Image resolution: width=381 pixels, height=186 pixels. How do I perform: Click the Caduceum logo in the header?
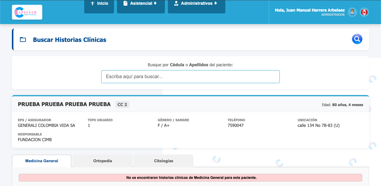(x=27, y=12)
